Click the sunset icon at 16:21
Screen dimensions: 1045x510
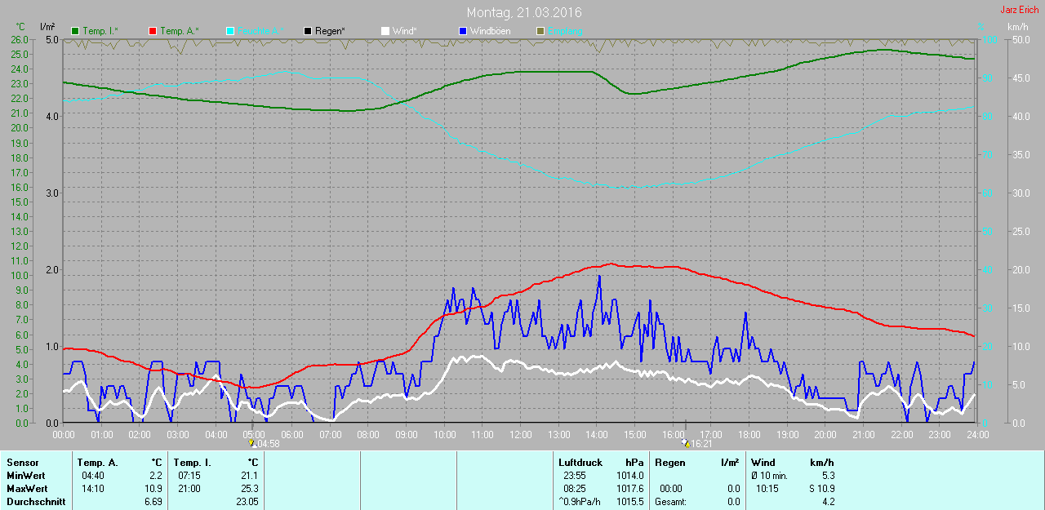click(x=685, y=444)
